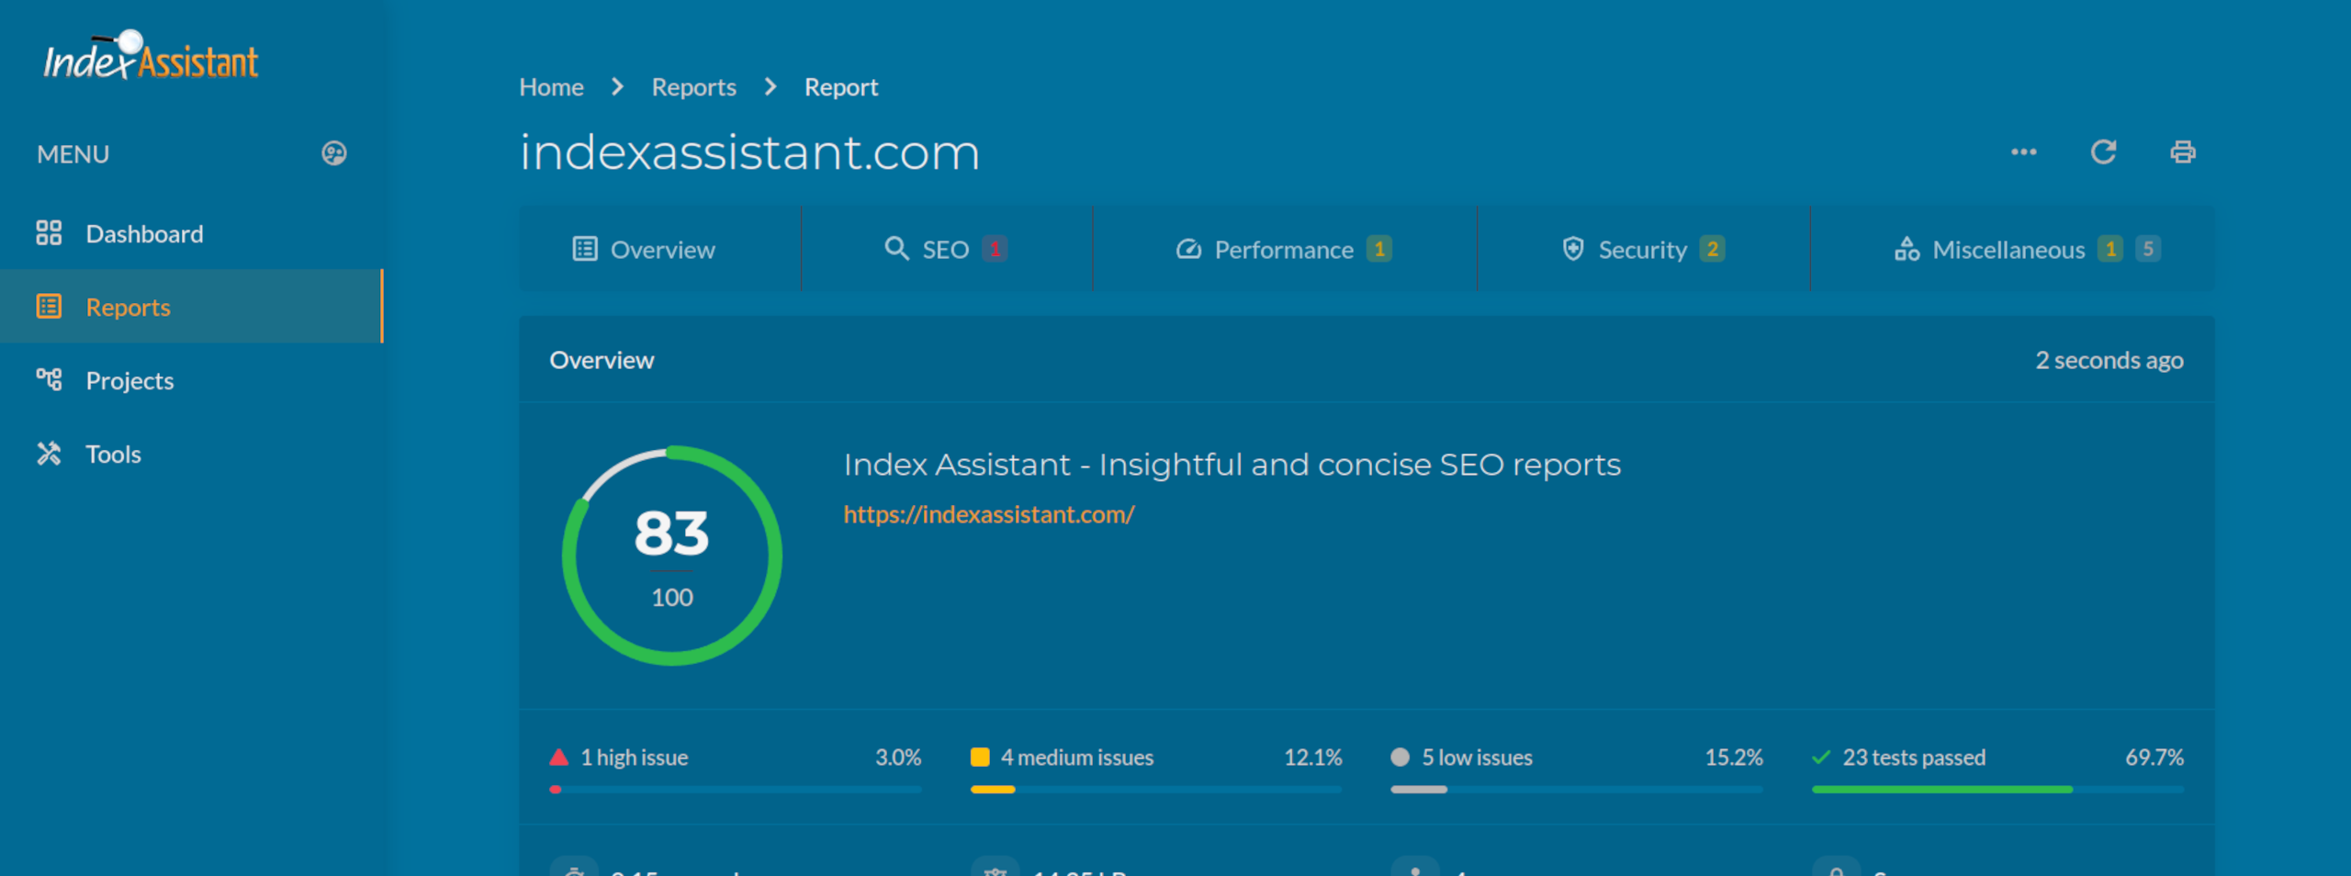Viewport: 2351px width, 876px height.
Task: Click the Security badge showing 2
Action: tap(1712, 249)
